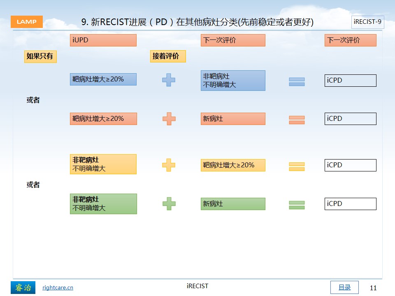This screenshot has width=395, height=296.
Task: Click the orange LAMP logo badge
Action: coord(27,22)
